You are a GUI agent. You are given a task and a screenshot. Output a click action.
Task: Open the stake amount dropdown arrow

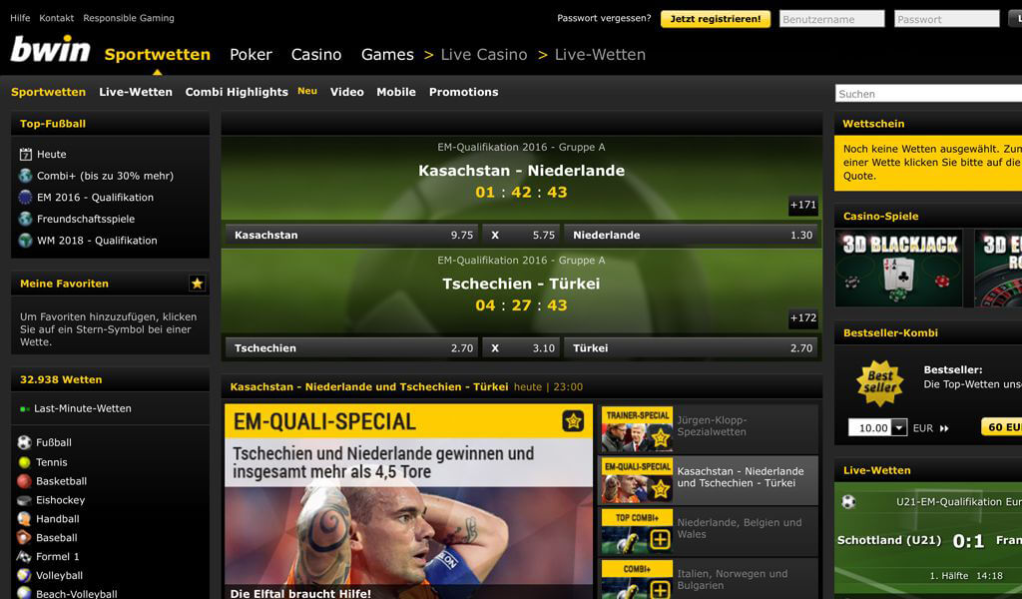tap(899, 427)
